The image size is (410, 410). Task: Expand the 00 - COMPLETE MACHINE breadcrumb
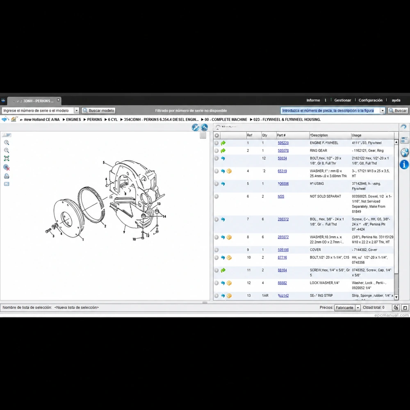click(x=224, y=119)
